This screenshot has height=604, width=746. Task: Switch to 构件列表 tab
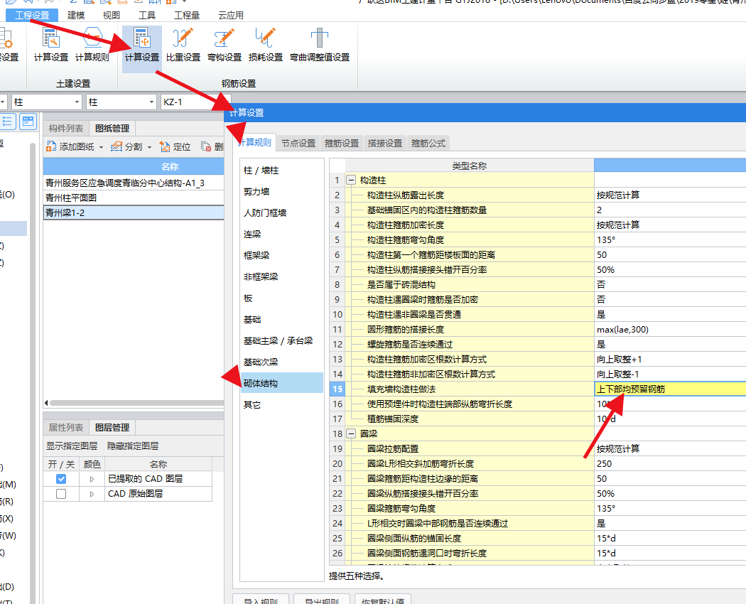[65, 128]
